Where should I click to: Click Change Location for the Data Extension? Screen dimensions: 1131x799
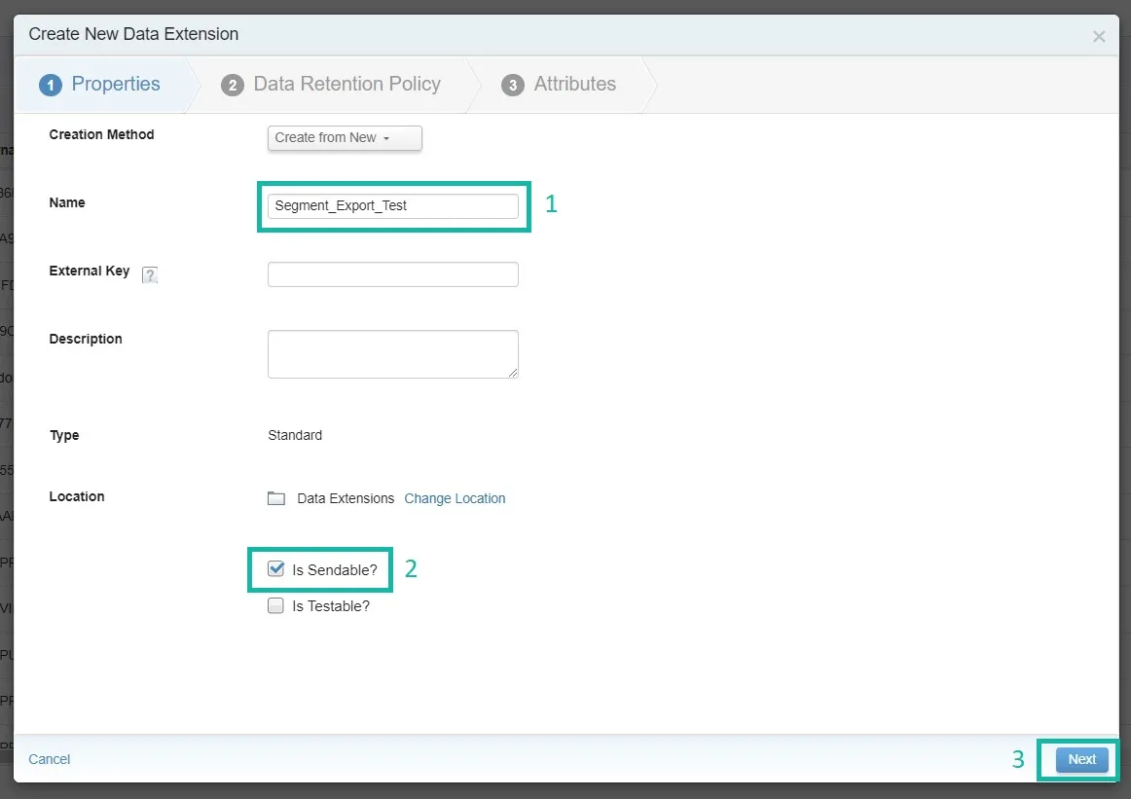click(455, 497)
